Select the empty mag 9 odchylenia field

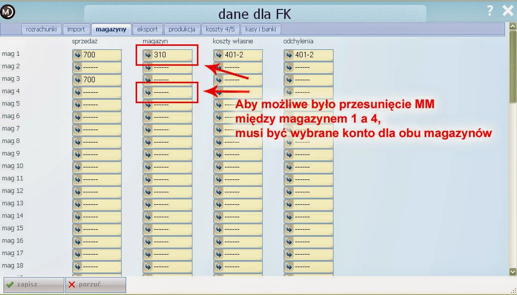pyautogui.click(x=309, y=154)
